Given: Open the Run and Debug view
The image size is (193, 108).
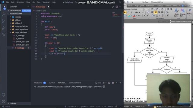Looking at the screenshot, I should pos(4,28).
